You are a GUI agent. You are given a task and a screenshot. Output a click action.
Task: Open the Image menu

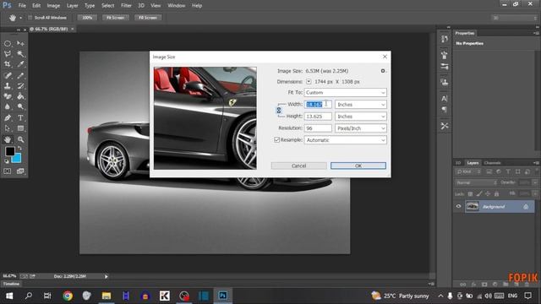click(x=53, y=6)
